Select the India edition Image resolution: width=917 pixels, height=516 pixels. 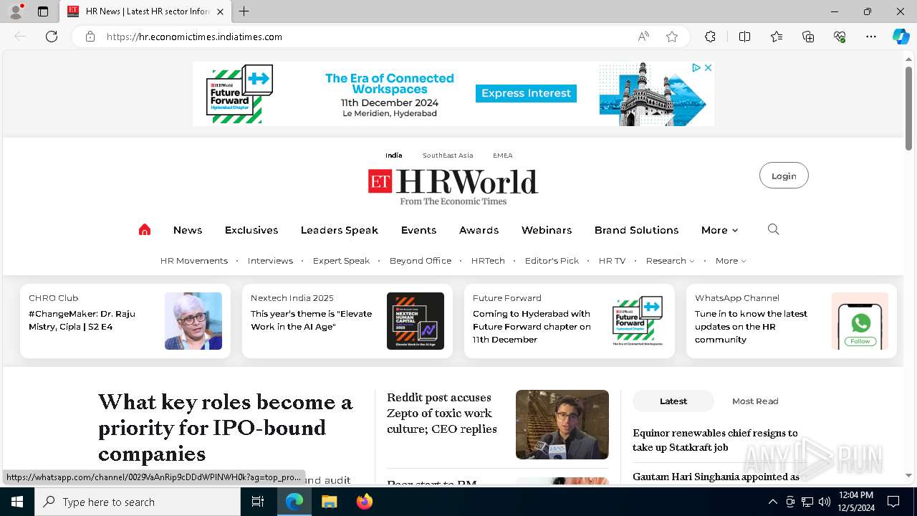[x=393, y=155]
